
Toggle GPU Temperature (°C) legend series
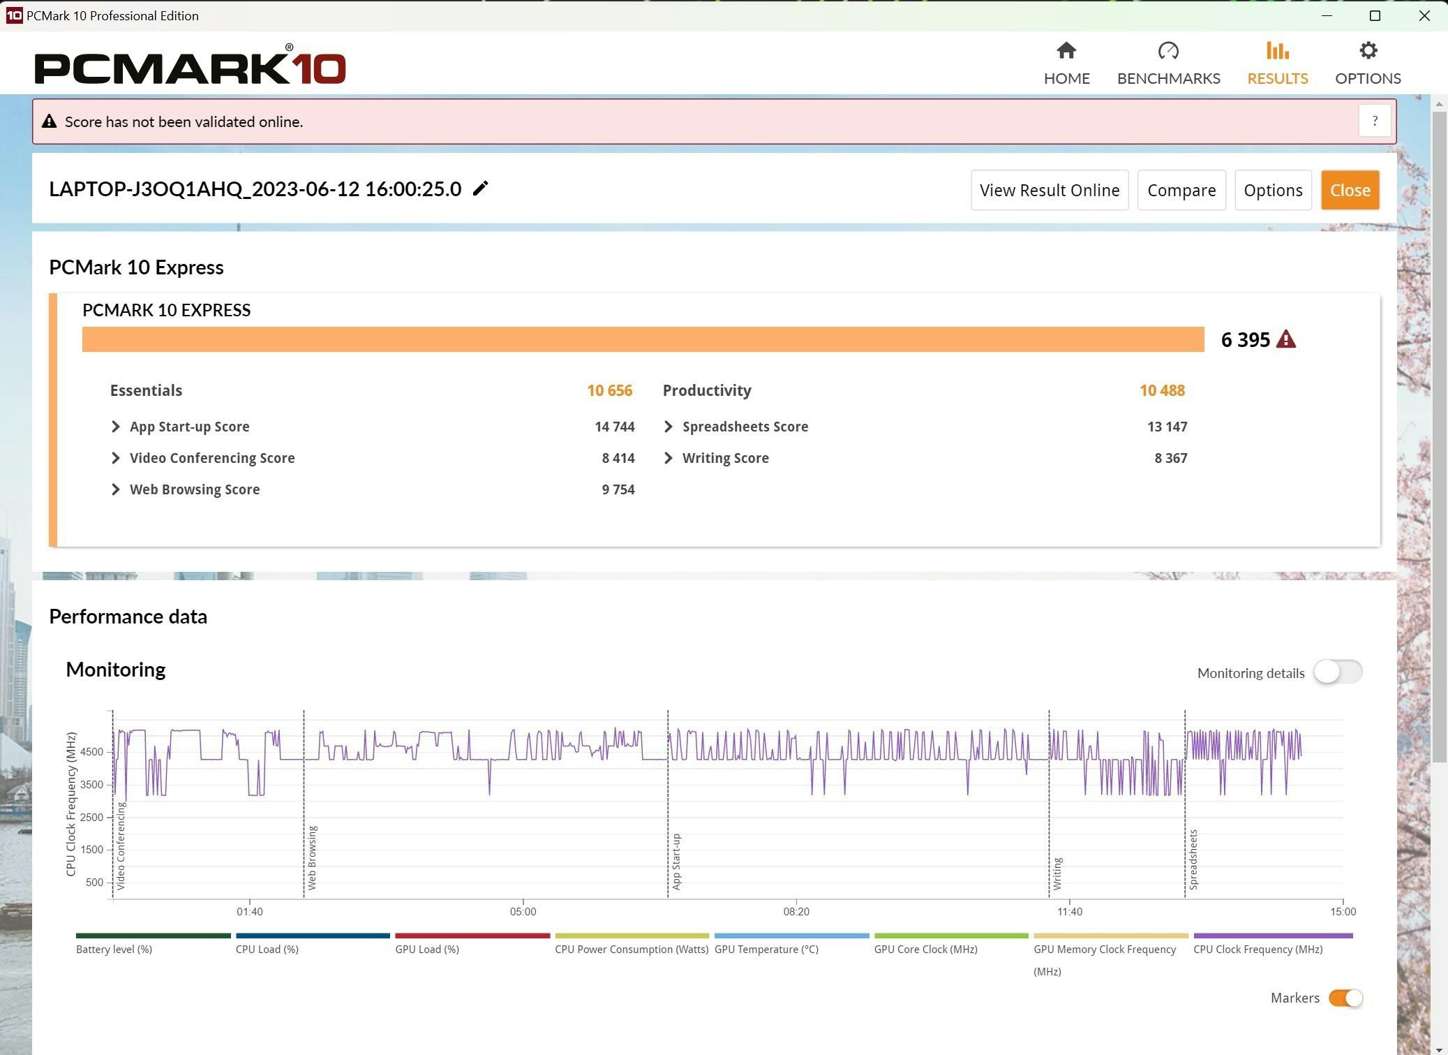pyautogui.click(x=791, y=943)
